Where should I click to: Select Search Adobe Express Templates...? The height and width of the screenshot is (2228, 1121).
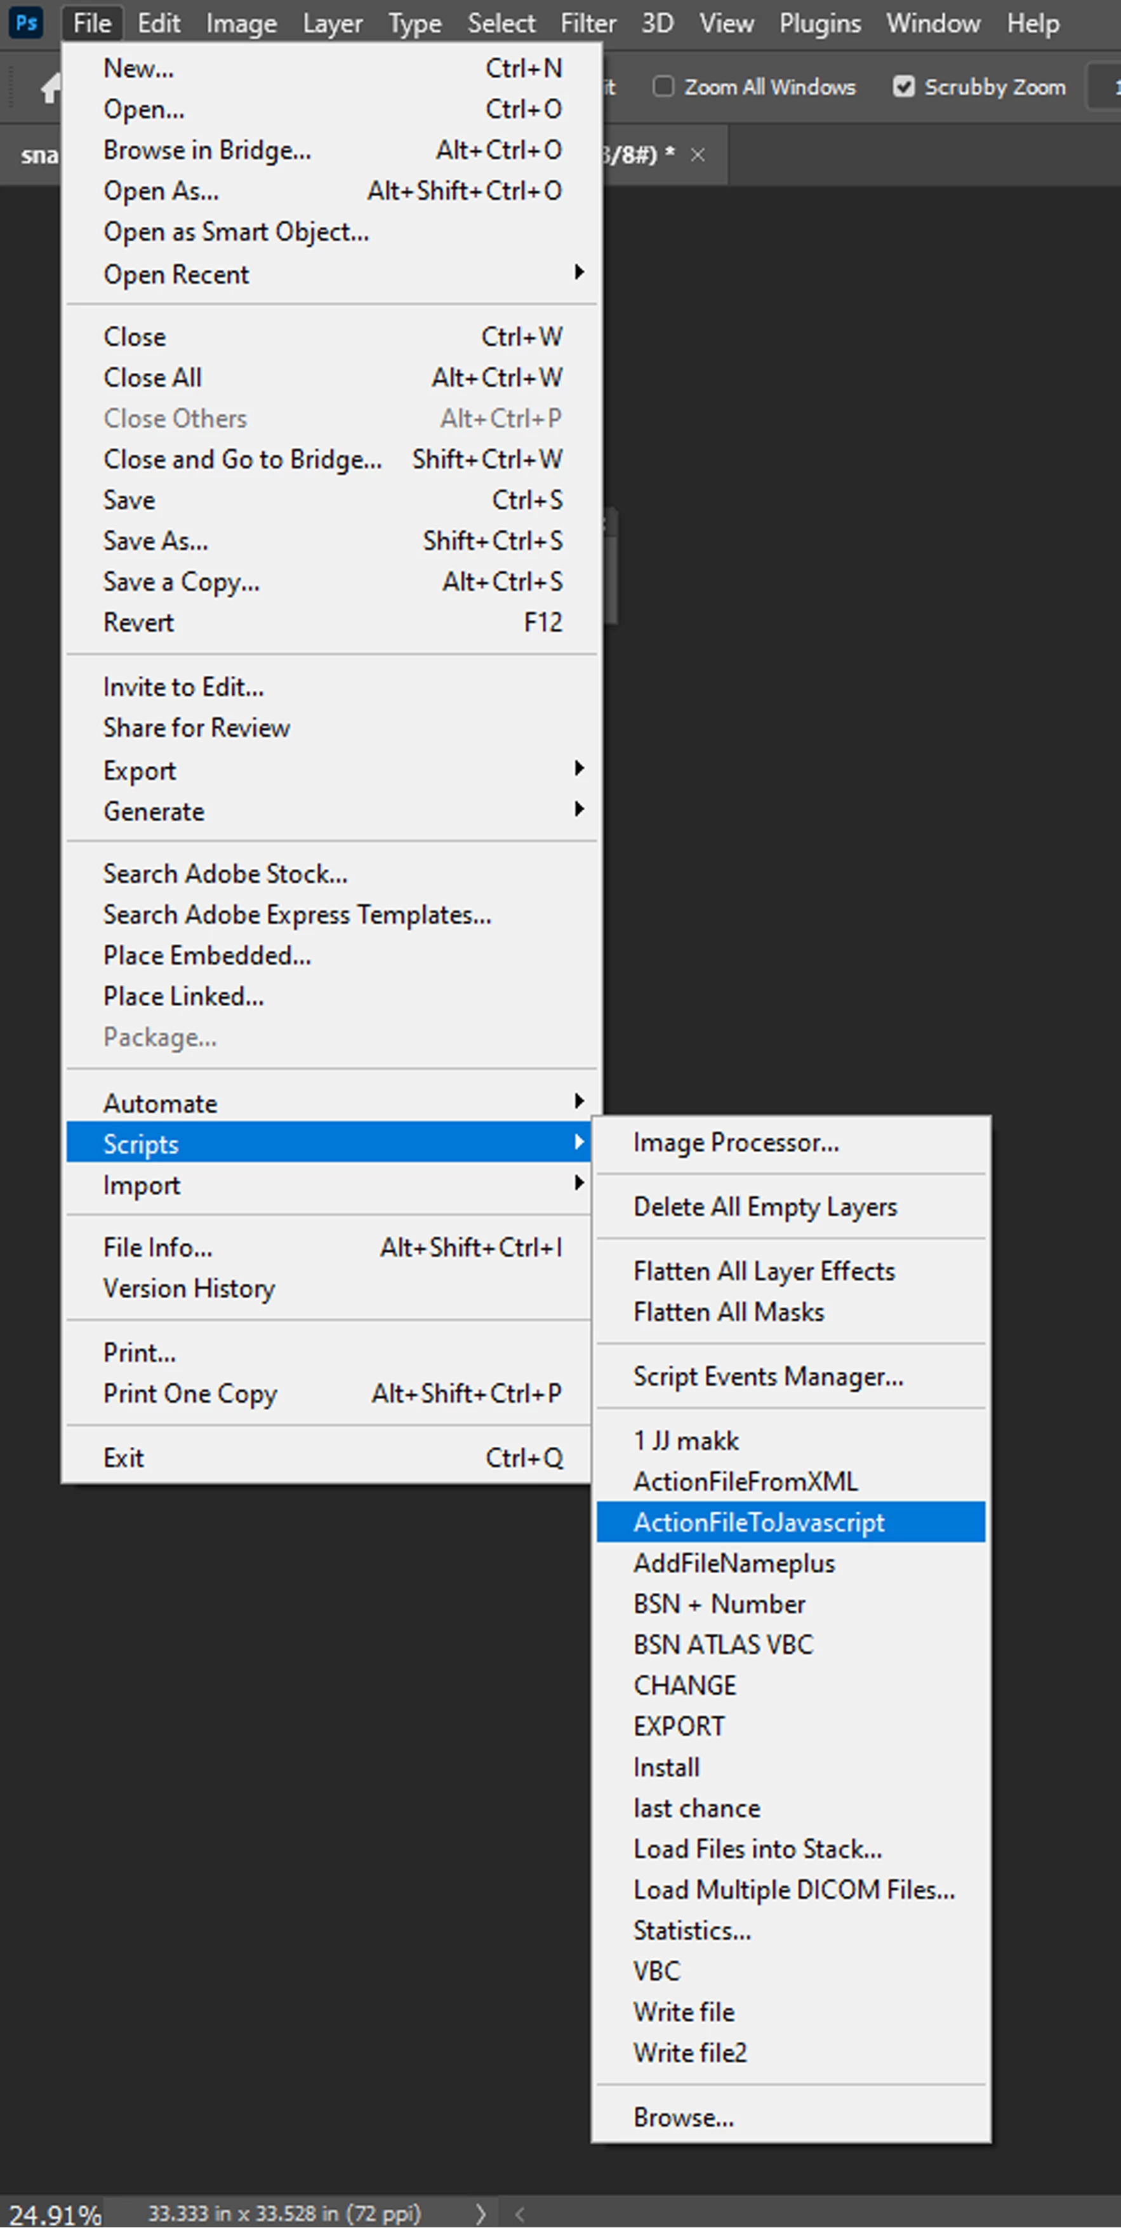click(x=332, y=914)
